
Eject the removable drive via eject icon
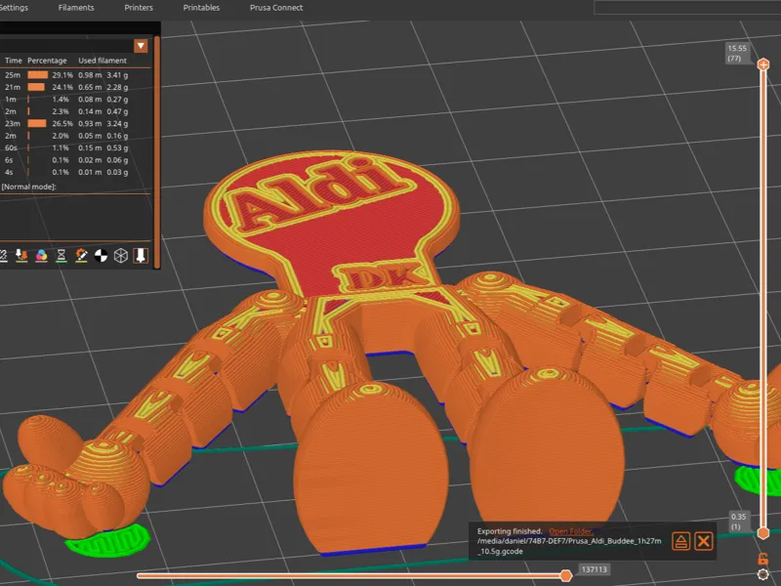tap(680, 541)
